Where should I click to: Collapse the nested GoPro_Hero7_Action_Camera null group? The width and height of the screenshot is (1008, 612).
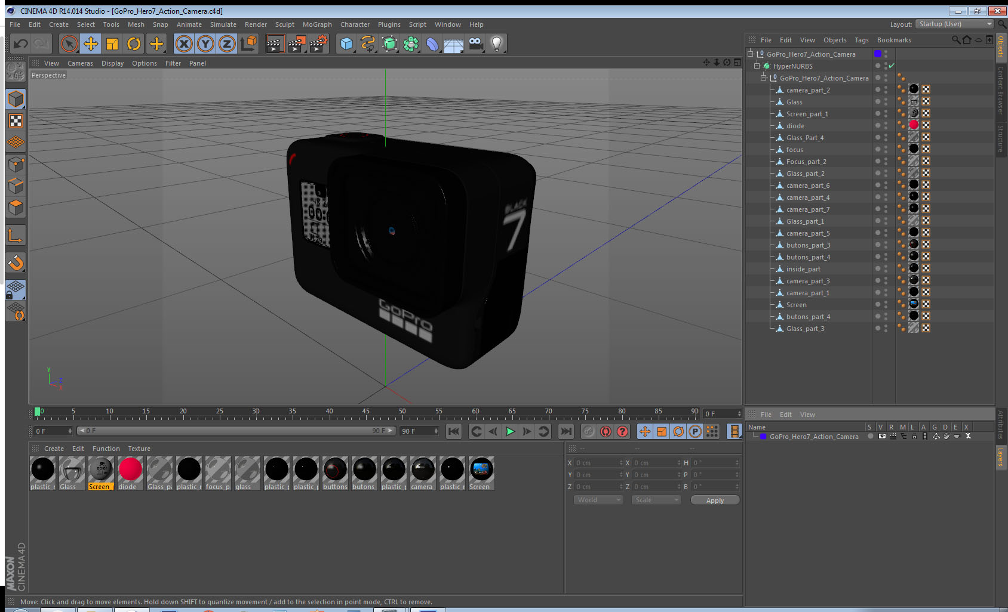point(763,78)
